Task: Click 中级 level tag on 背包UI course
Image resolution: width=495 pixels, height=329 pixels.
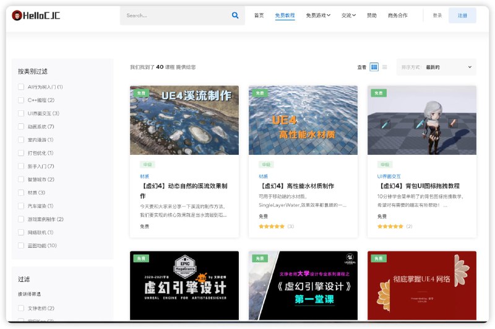Action: click(x=385, y=164)
